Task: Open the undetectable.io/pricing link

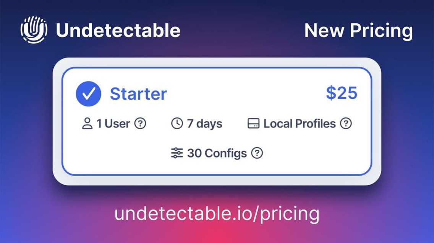Action: click(x=217, y=214)
